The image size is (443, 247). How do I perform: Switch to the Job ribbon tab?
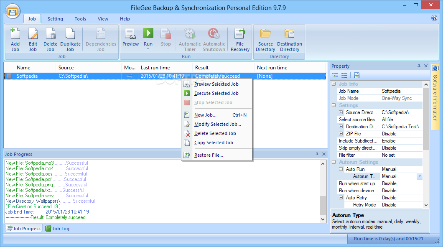32,19
